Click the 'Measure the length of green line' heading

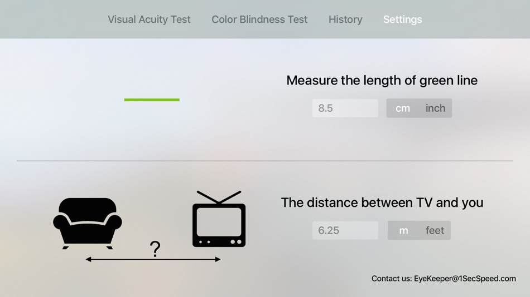point(382,81)
